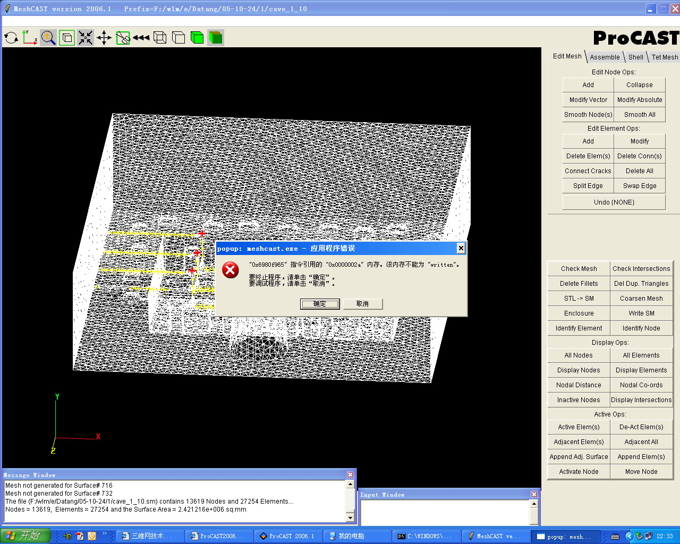Switch to the Tet Mesh tab

665,57
